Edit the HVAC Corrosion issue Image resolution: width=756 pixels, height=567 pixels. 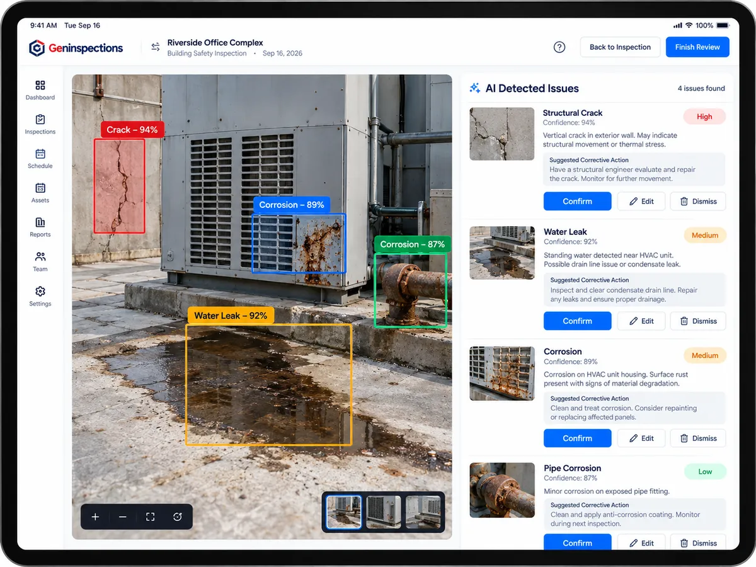tap(641, 438)
